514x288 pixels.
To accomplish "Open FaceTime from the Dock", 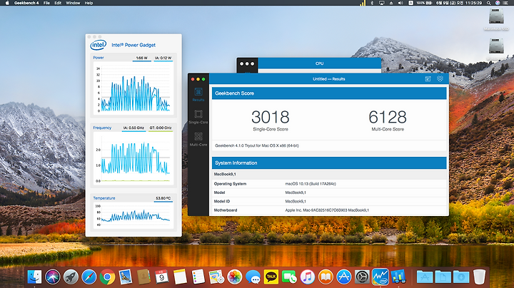I will tap(289, 277).
